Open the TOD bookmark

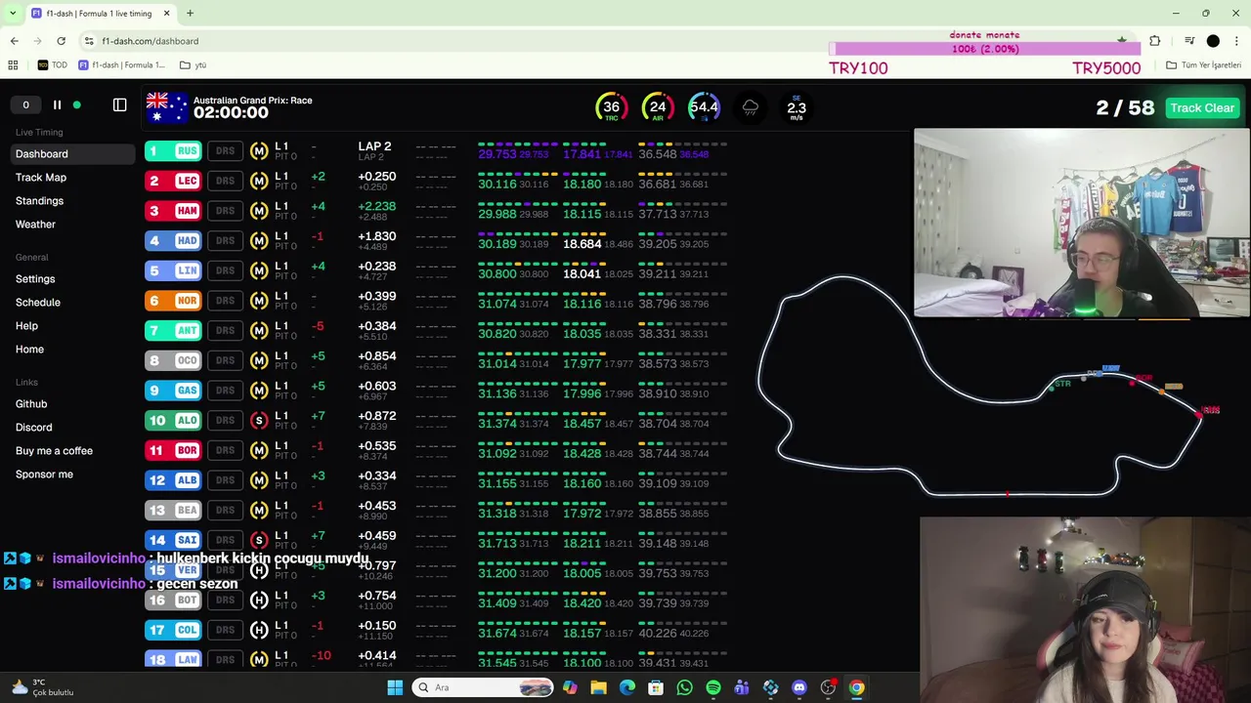(x=53, y=65)
